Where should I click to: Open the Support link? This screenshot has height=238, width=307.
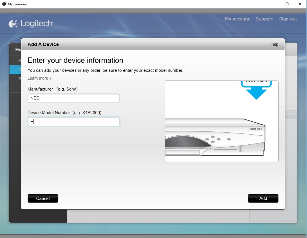[x=264, y=19]
